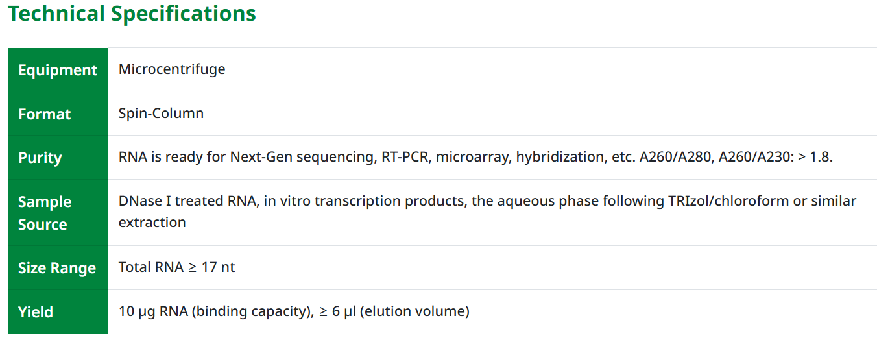Click the Microcentrifuge value text
Image resolution: width=877 pixels, height=340 pixels.
(x=172, y=69)
